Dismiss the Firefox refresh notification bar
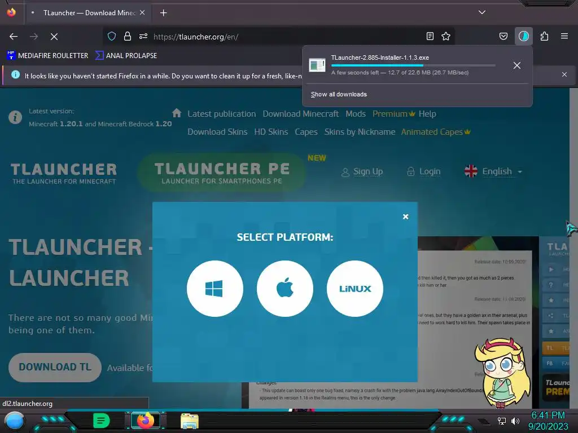Image resolution: width=578 pixels, height=433 pixels. 564,74
